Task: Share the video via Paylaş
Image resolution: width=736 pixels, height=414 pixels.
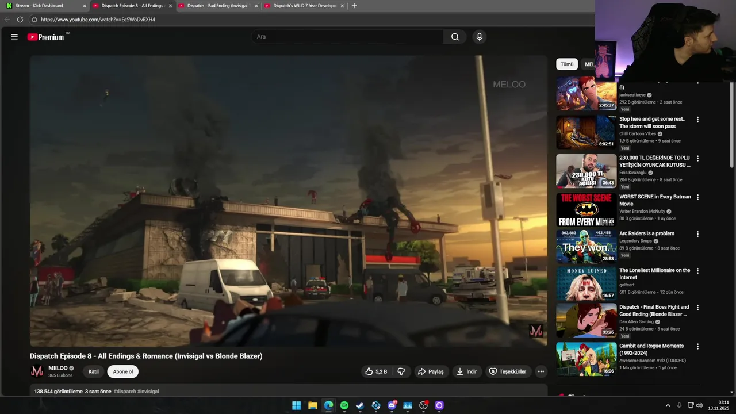Action: click(x=431, y=371)
